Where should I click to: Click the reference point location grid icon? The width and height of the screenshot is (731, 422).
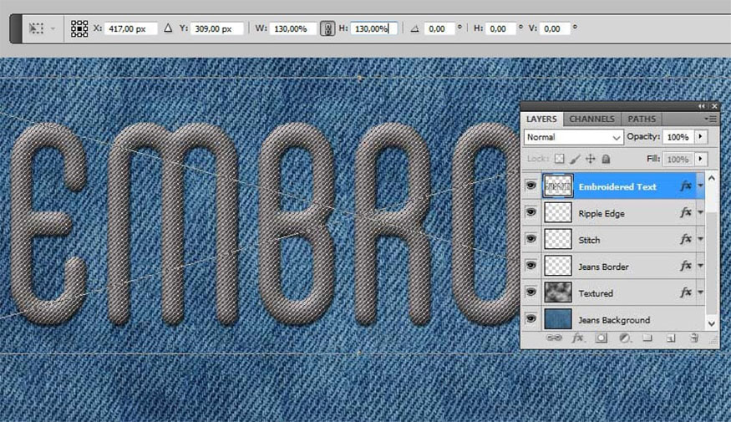(79, 28)
